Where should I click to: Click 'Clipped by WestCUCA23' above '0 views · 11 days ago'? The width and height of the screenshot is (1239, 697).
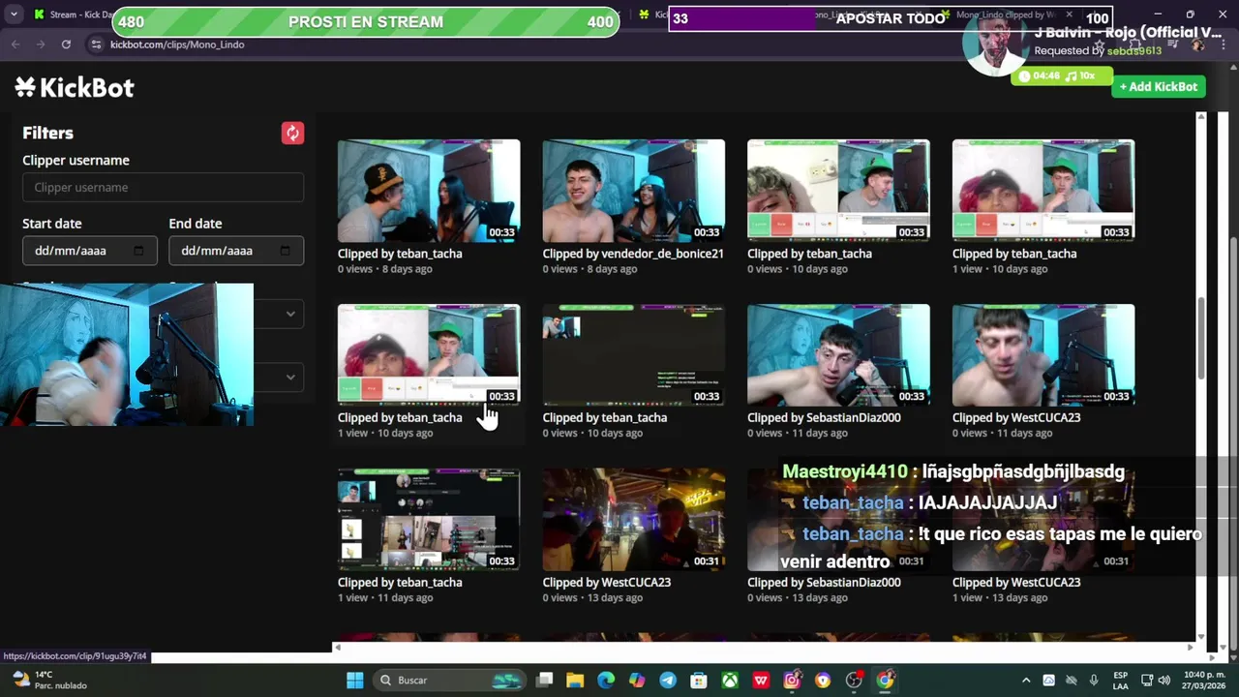[x=1016, y=418]
